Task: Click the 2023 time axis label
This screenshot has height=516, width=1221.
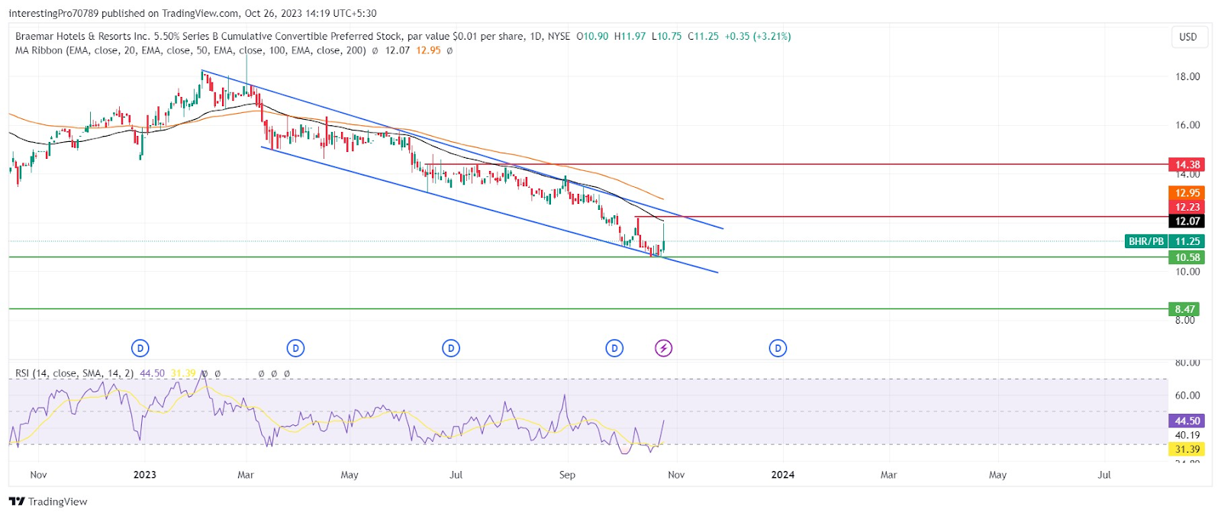Action: [144, 475]
